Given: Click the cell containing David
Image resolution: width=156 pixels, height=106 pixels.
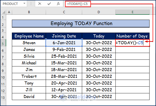Looking at the screenshot, I should (29, 97).
